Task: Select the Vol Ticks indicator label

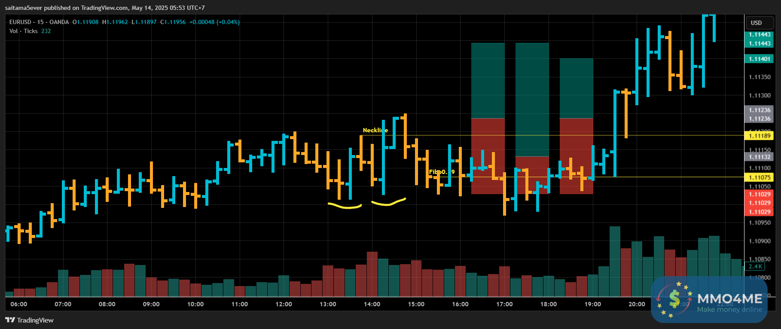Action: tap(24, 31)
